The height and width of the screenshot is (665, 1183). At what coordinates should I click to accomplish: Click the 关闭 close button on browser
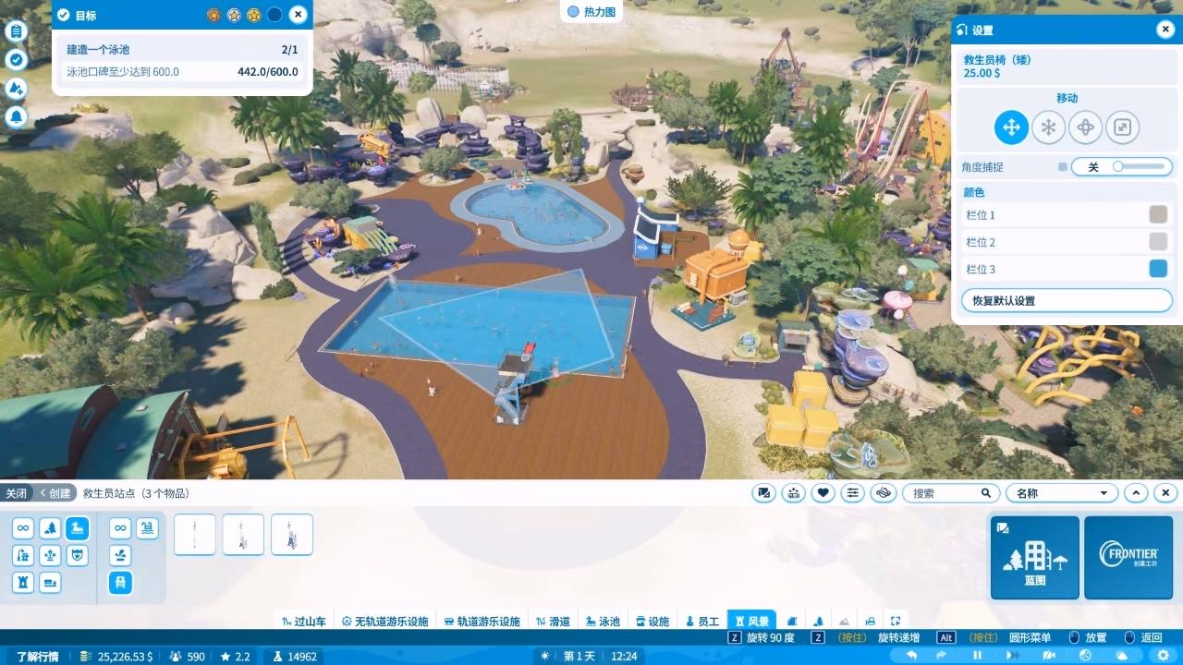16,493
